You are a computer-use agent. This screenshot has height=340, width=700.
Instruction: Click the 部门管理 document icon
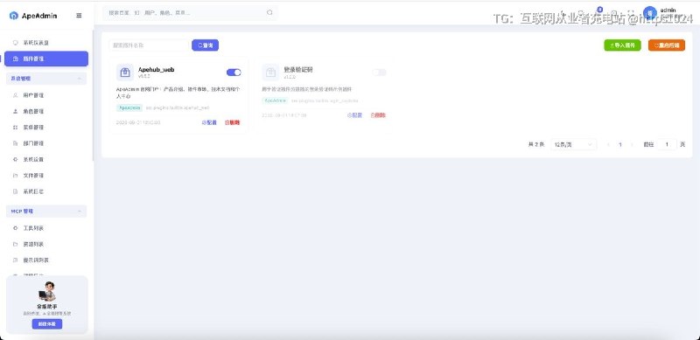pyautogui.click(x=15, y=143)
